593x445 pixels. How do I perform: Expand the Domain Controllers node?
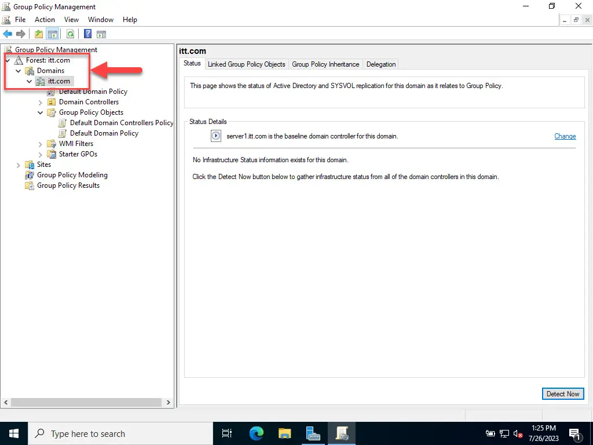click(41, 102)
